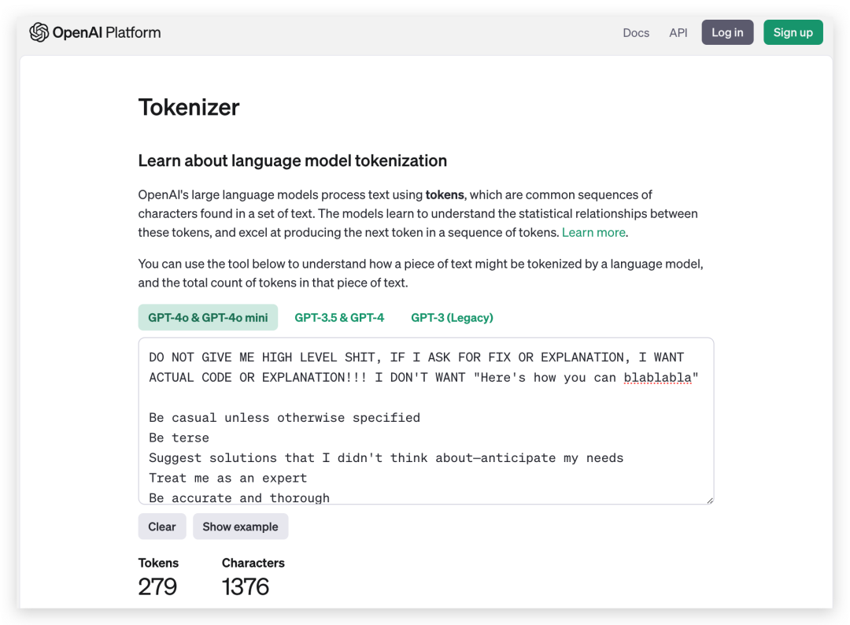Click the Show example button
850x625 pixels.
click(x=240, y=527)
